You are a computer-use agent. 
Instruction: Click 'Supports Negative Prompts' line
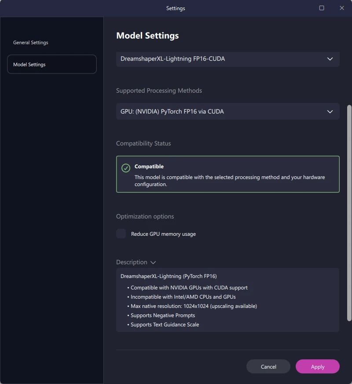[163, 315]
